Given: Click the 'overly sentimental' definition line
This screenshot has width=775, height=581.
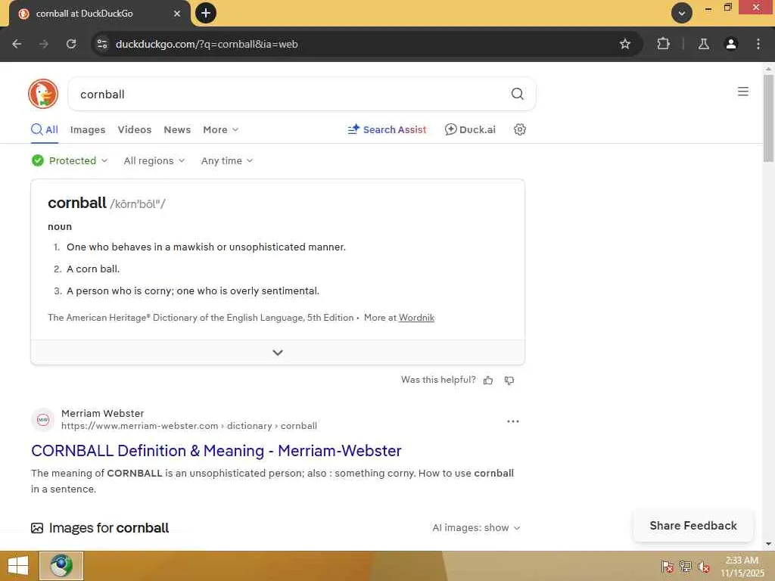Looking at the screenshot, I should pos(193,290).
